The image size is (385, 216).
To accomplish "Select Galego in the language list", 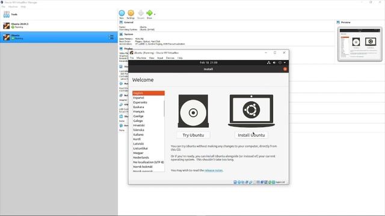I will tap(149, 121).
